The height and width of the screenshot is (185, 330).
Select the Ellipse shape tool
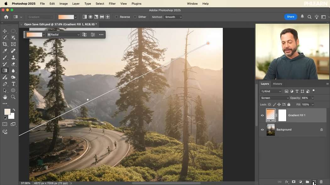[13, 90]
